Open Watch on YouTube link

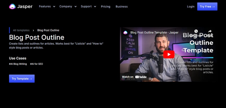pos(134,77)
